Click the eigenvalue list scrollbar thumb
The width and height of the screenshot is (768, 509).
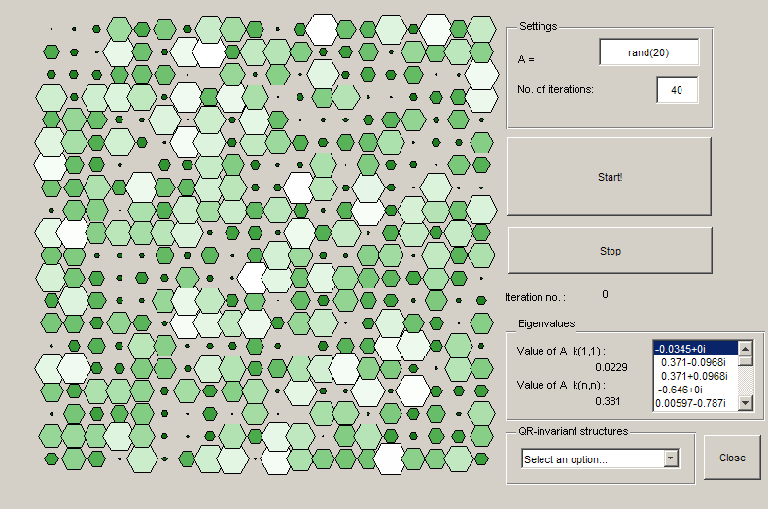[x=745, y=361]
